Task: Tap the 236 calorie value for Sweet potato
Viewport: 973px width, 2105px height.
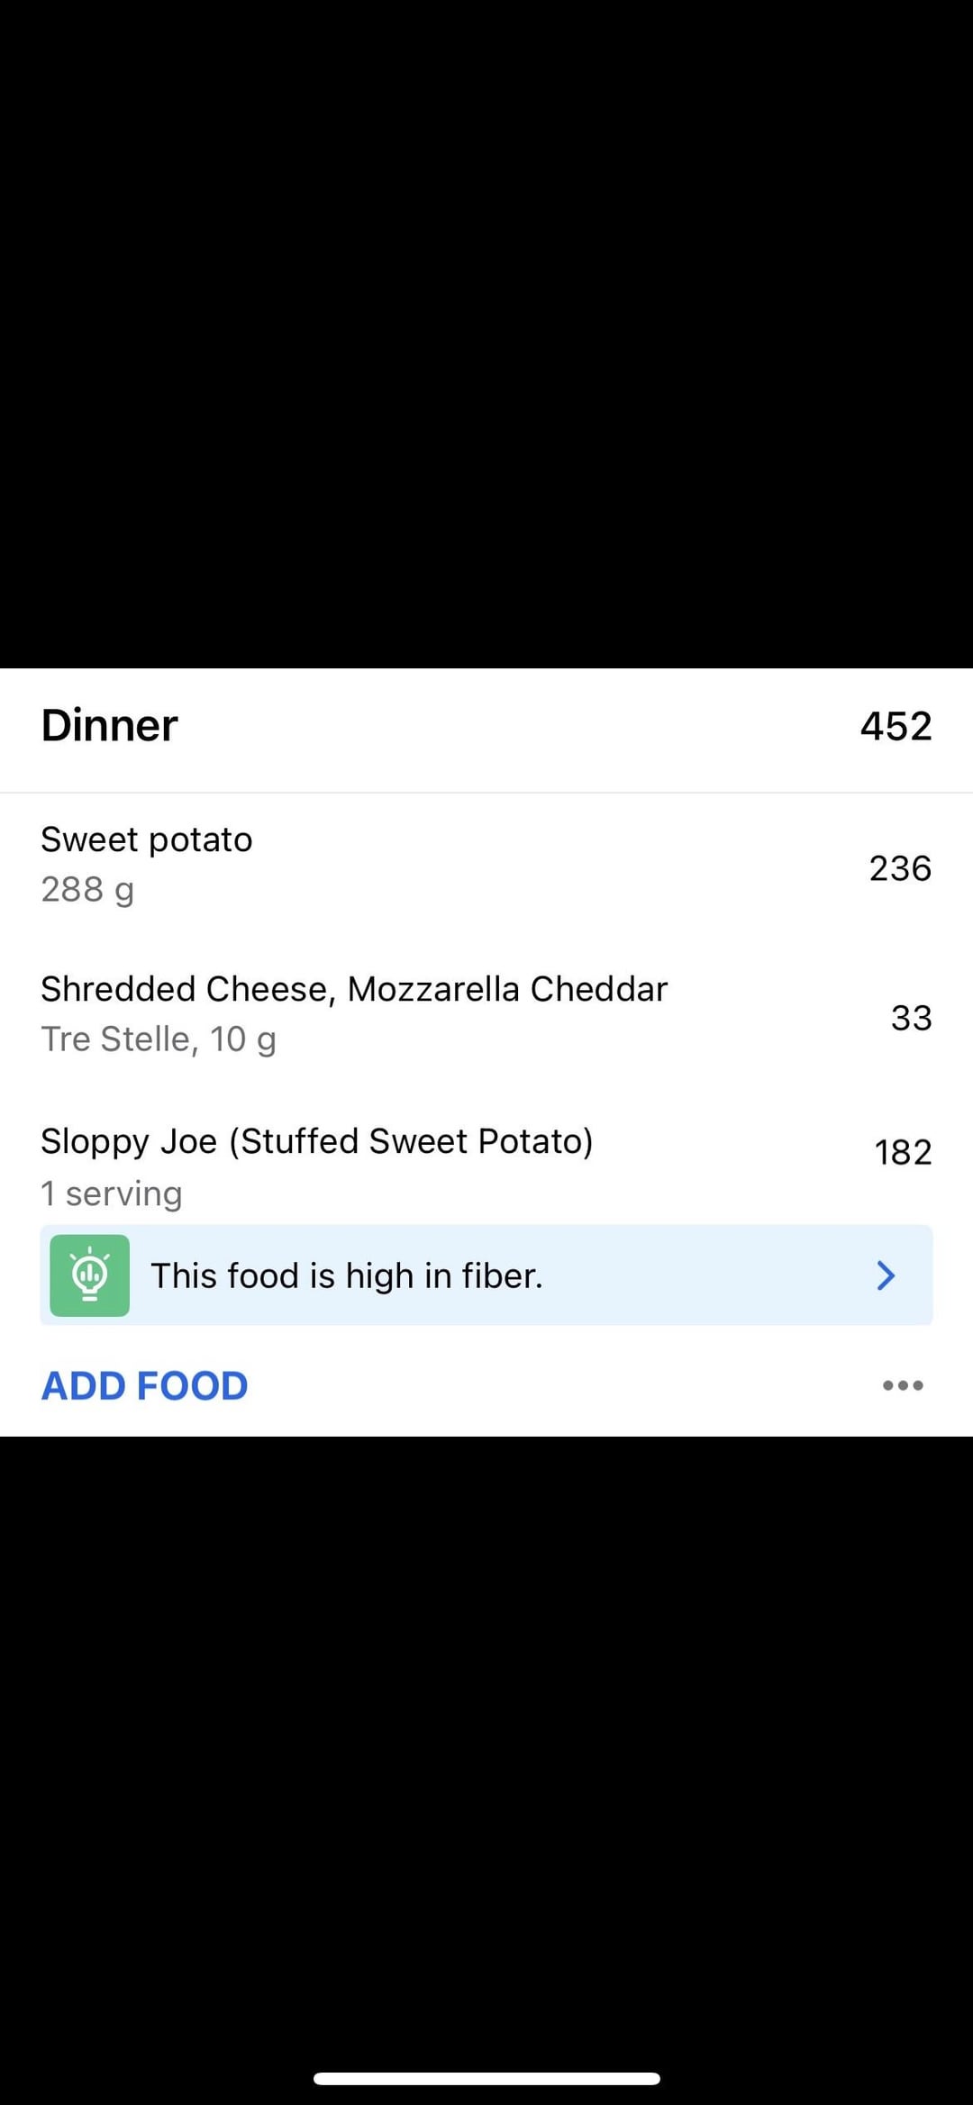Action: (x=899, y=868)
